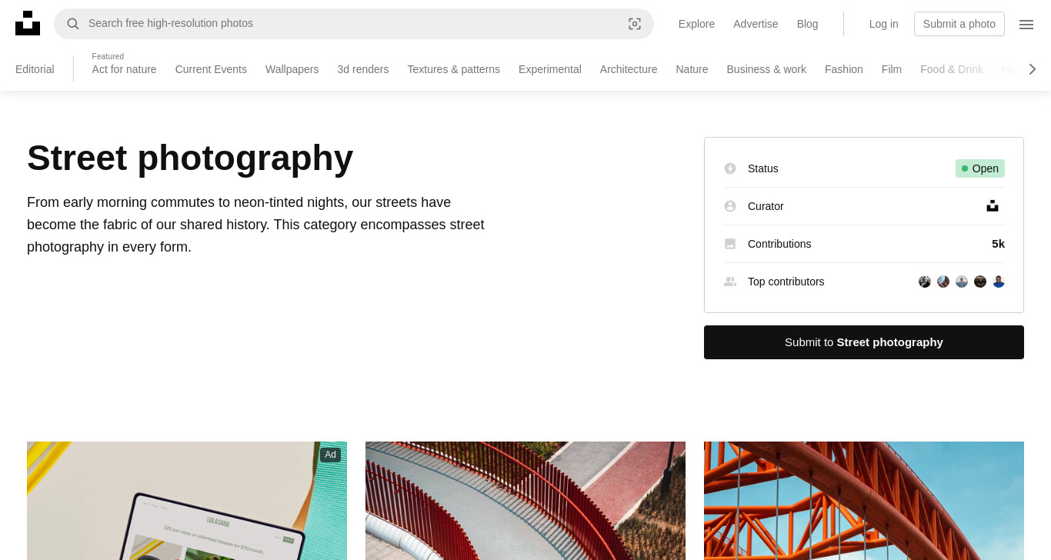The height and width of the screenshot is (560, 1051).
Task: Open the orange bridge photo
Action: [864, 501]
